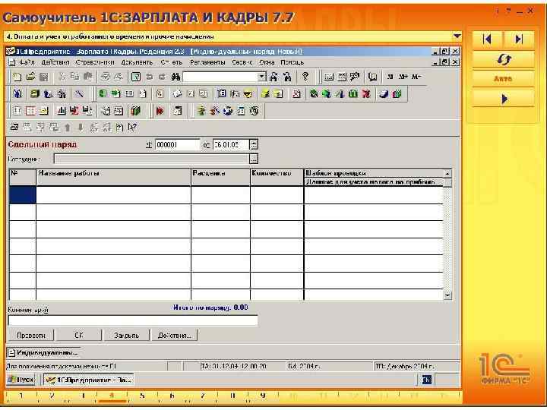The width and height of the screenshot is (547, 410).
Task: Click the green books icon
Action: point(136,111)
